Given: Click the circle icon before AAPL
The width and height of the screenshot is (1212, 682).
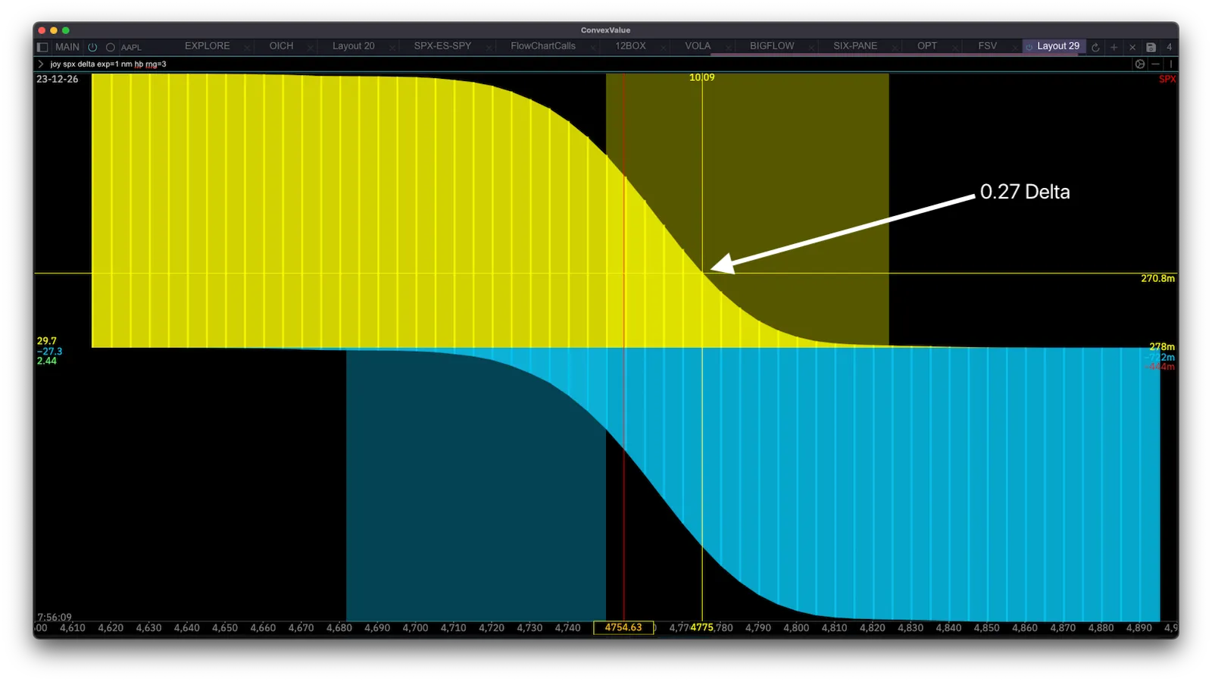Looking at the screenshot, I should click(x=111, y=47).
